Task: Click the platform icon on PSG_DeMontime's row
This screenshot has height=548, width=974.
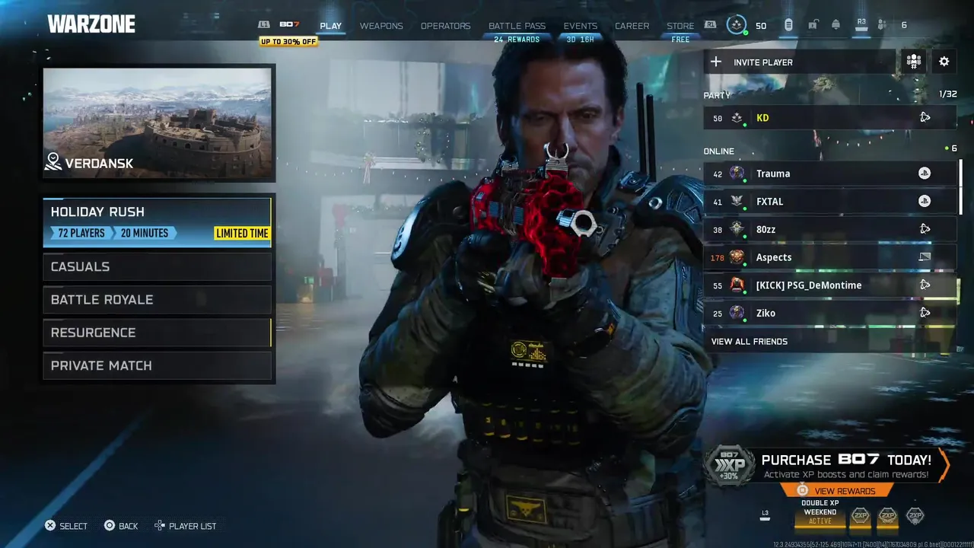Action: (925, 285)
